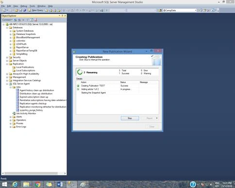
Task: Open the Debug menu
Action: pos(24,6)
